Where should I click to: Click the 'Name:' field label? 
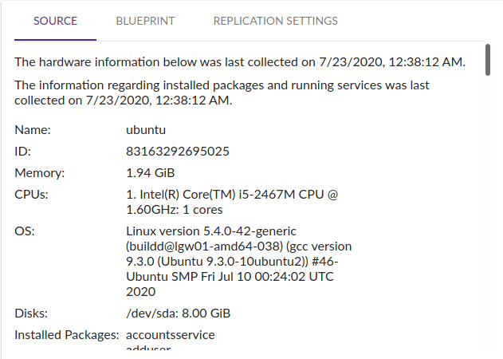pyautogui.click(x=33, y=128)
